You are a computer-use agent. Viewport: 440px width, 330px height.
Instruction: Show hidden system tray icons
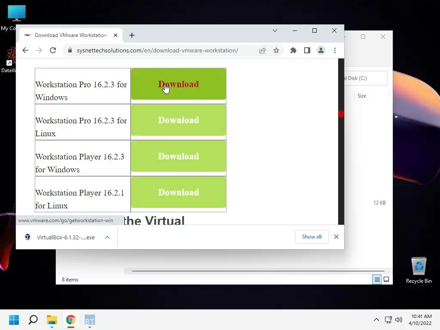point(376,320)
